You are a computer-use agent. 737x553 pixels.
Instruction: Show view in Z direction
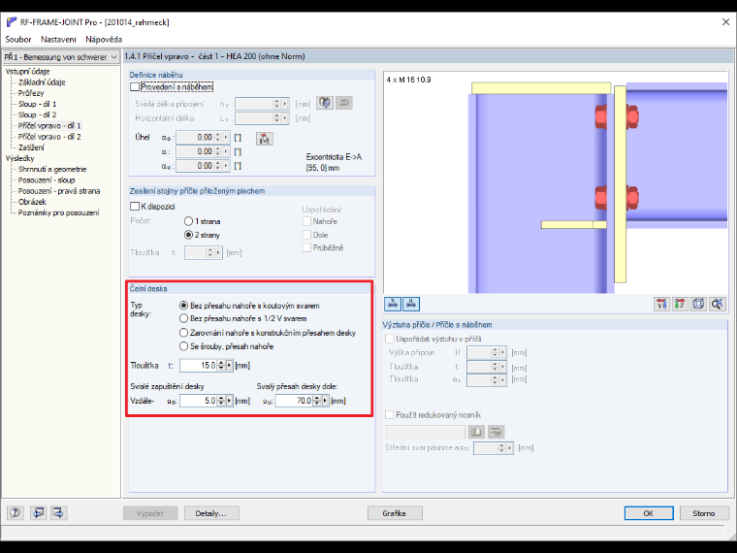click(x=680, y=305)
